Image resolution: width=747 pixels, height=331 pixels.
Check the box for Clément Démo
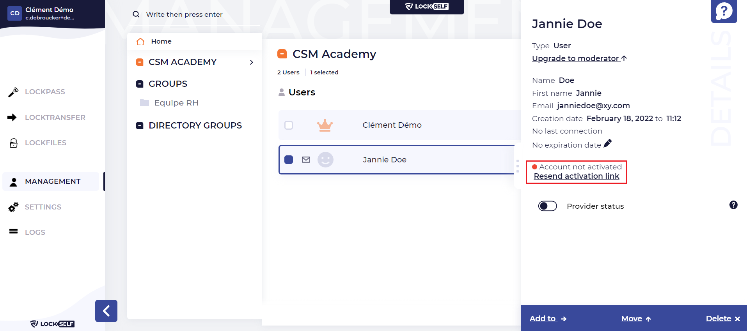289,125
